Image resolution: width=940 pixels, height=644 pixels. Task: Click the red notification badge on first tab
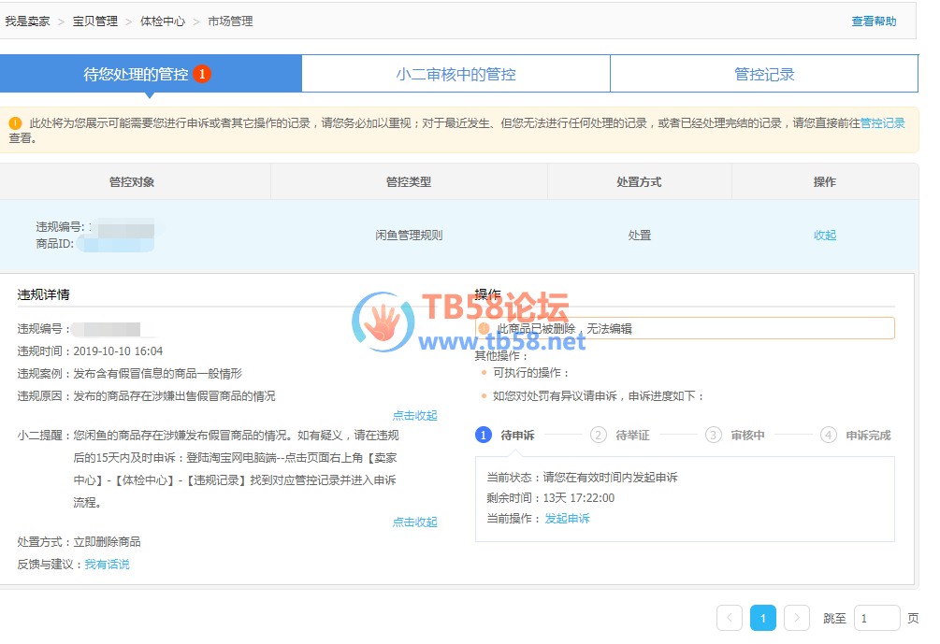[202, 74]
